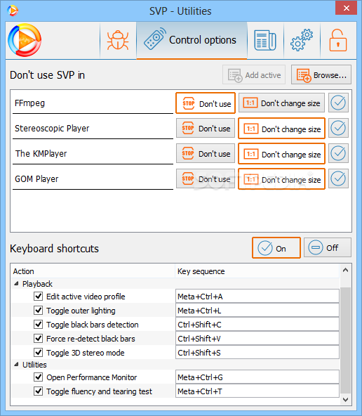
Task: Collapse the Utilities group
Action: point(16,365)
